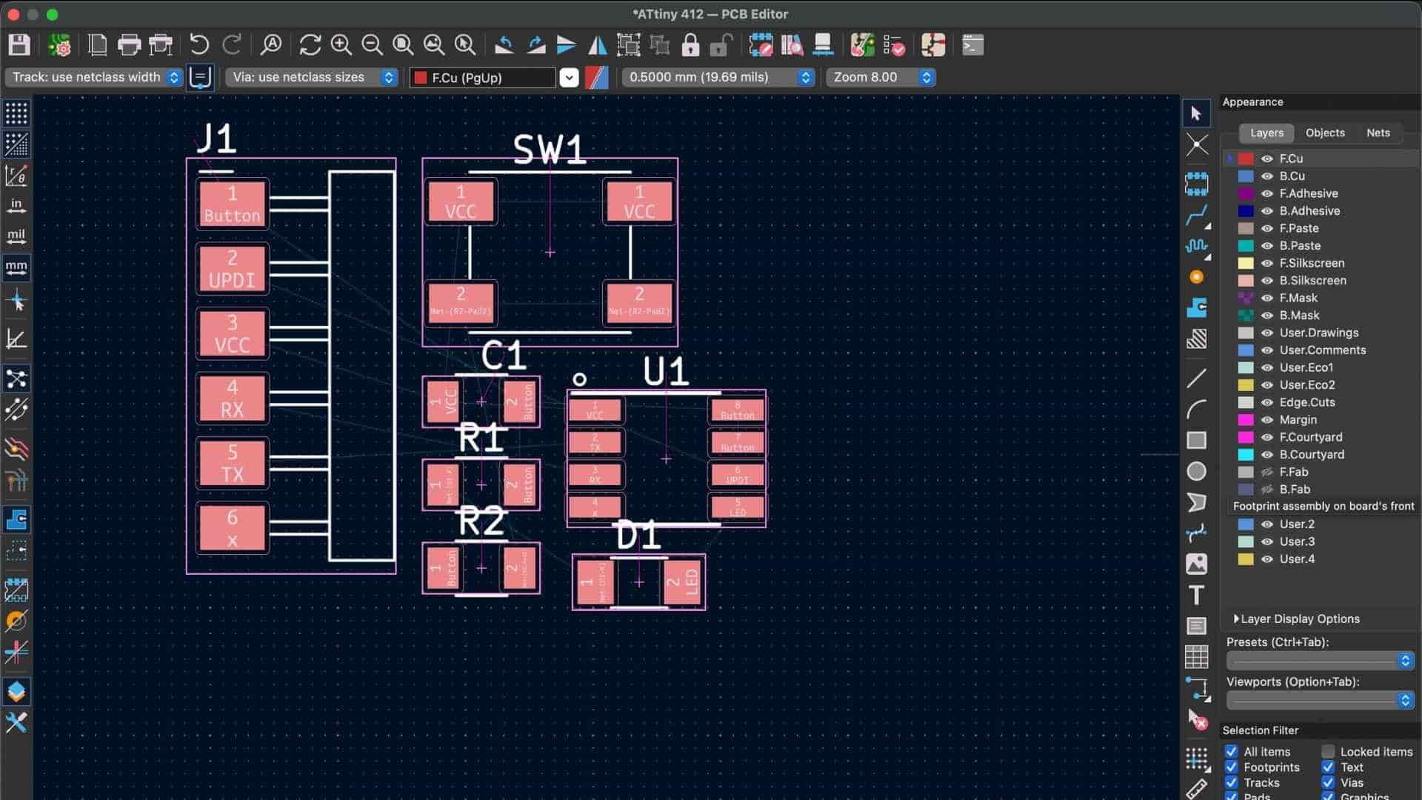Open the Track width dropdown
Screen dimensions: 1422x800
coord(93,77)
